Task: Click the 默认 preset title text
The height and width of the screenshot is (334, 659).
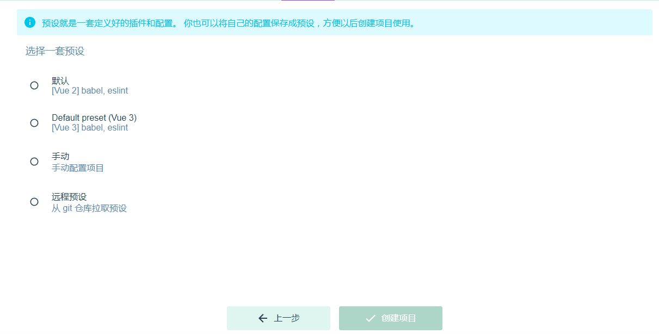Action: [60, 81]
